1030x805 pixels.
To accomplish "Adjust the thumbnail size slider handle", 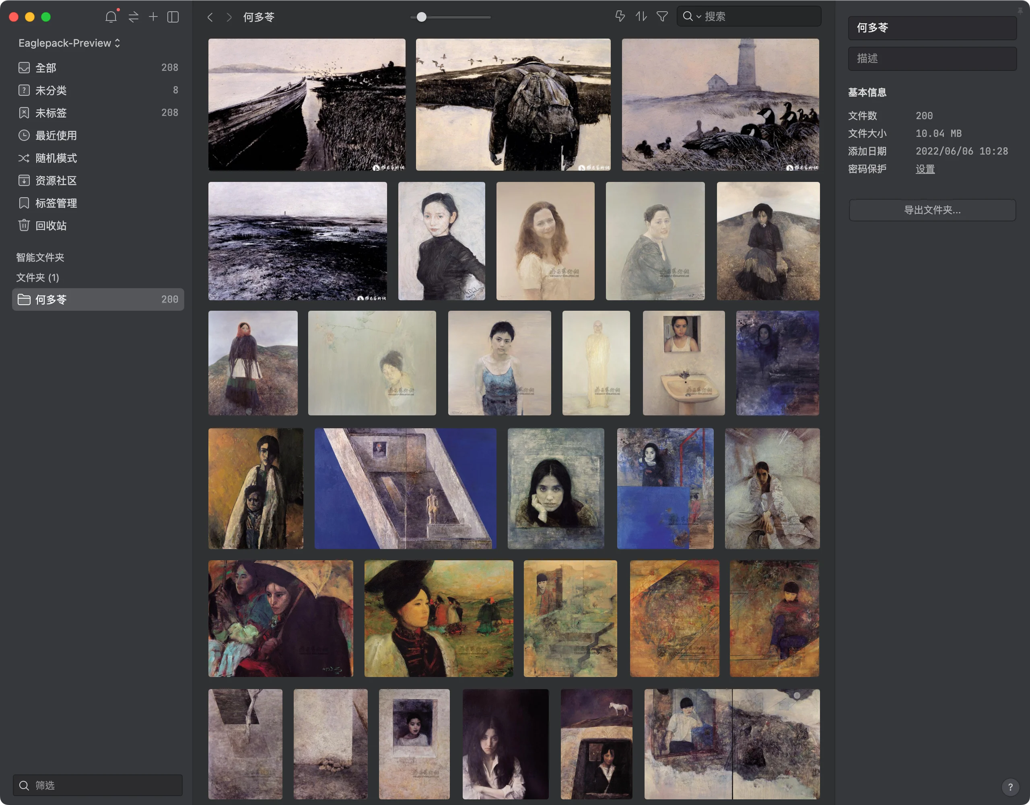I will point(422,17).
